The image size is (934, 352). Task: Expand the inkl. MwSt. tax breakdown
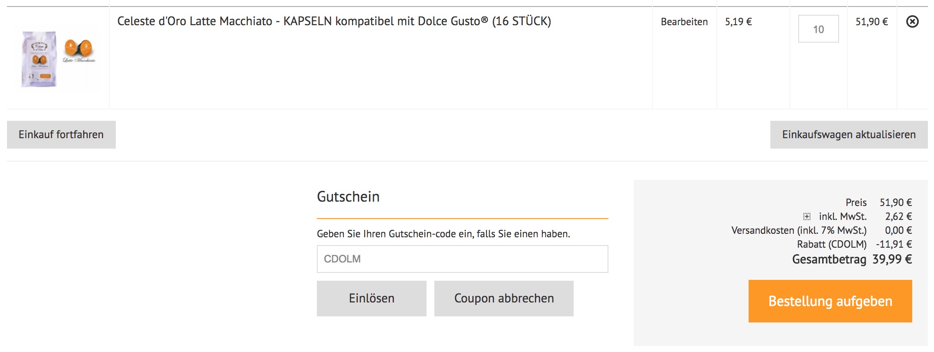pos(806,216)
